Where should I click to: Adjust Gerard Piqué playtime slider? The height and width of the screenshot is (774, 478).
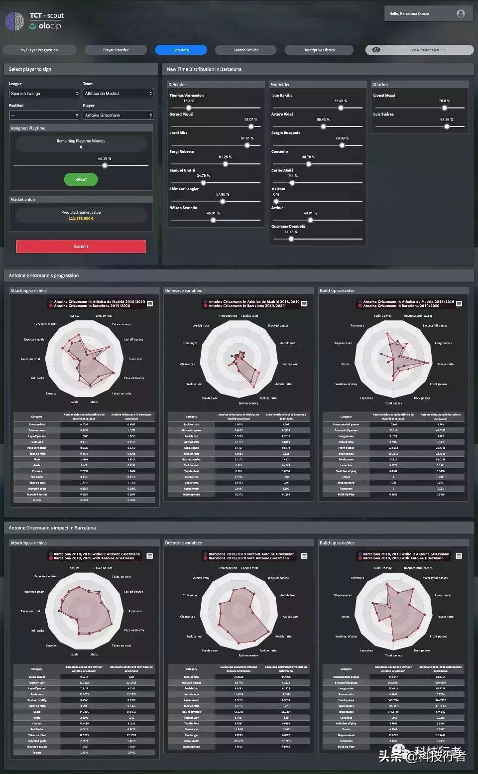[x=251, y=127]
